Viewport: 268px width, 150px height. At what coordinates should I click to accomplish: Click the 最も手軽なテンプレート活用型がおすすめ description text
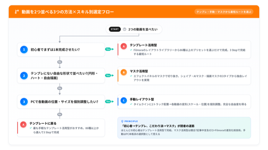66,130
